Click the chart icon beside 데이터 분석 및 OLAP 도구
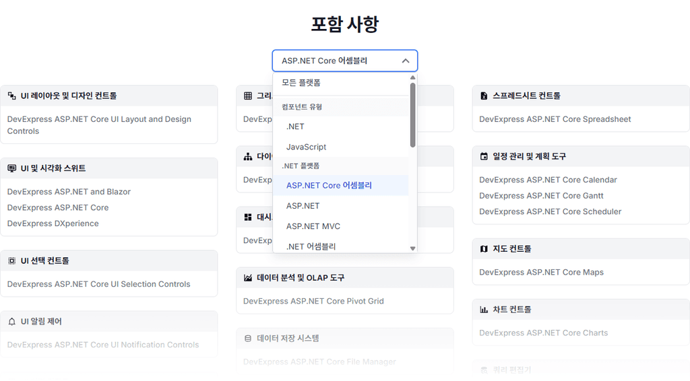 (x=248, y=278)
